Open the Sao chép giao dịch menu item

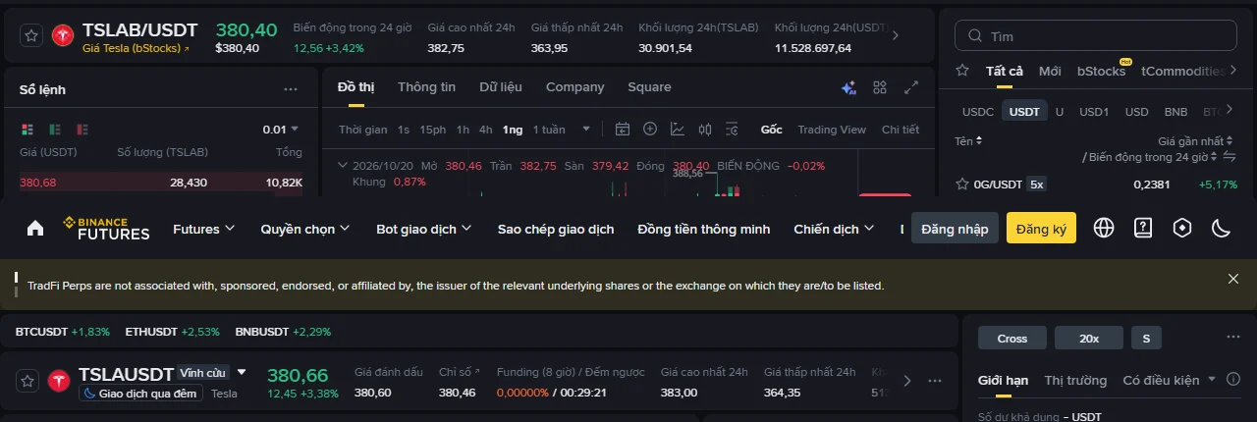(556, 229)
